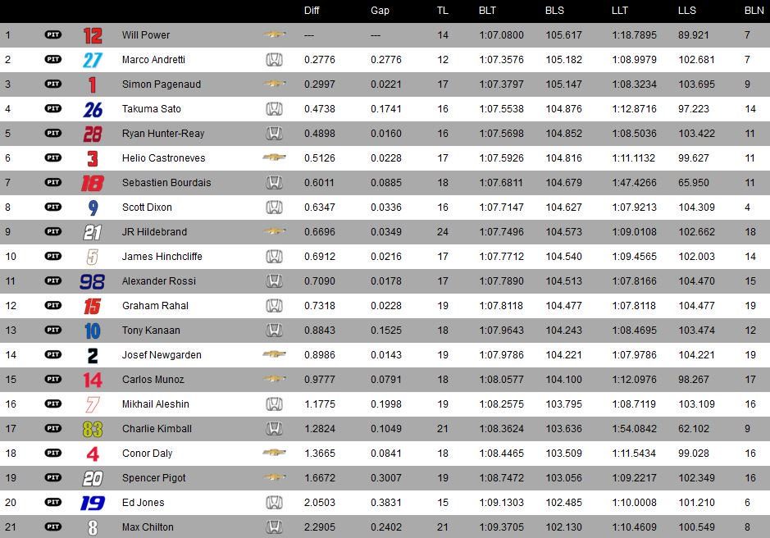
Task: Click the PIT badge next to Conor Daly
Action: tap(53, 453)
